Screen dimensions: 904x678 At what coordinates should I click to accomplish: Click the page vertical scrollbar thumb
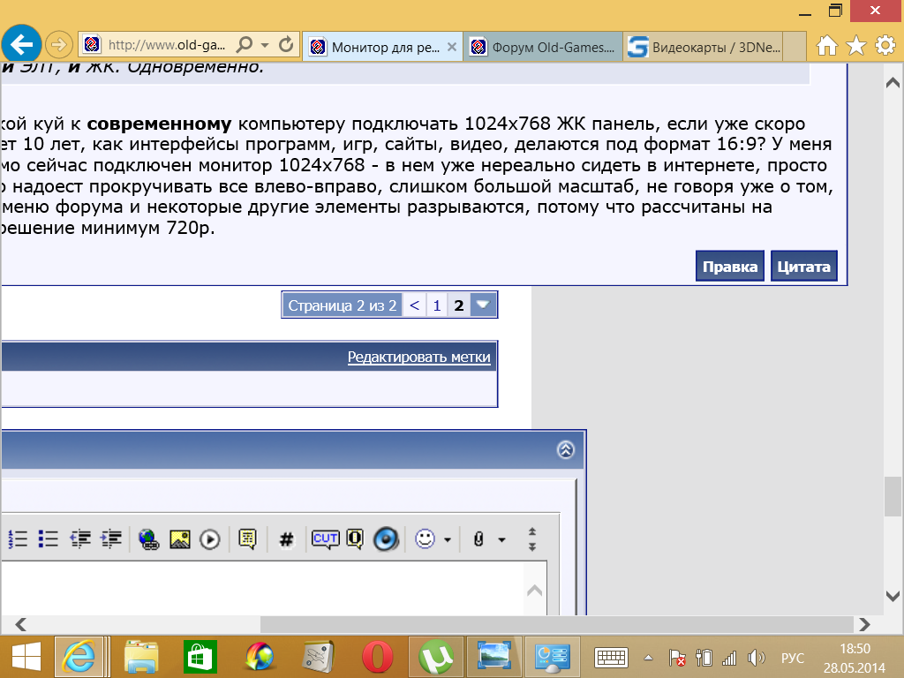pos(893,496)
